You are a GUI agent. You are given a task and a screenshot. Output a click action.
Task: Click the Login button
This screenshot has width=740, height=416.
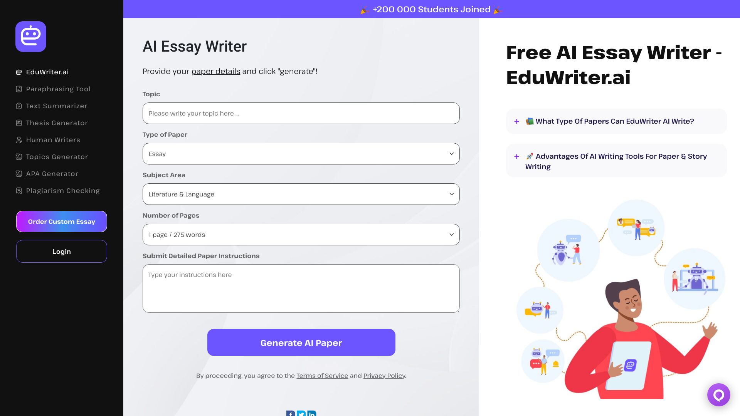coord(61,252)
